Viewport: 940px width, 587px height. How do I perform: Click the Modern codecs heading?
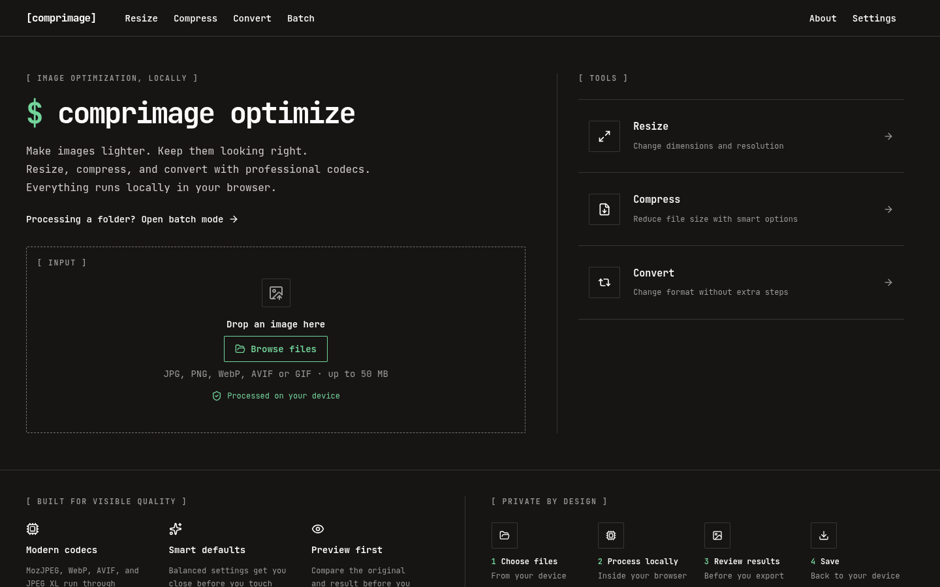pos(61,550)
